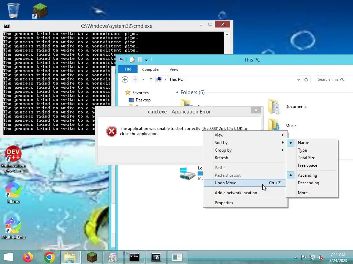Expand the address bar history dropdown
Viewport: 353px width, 264px height.
point(299,79)
